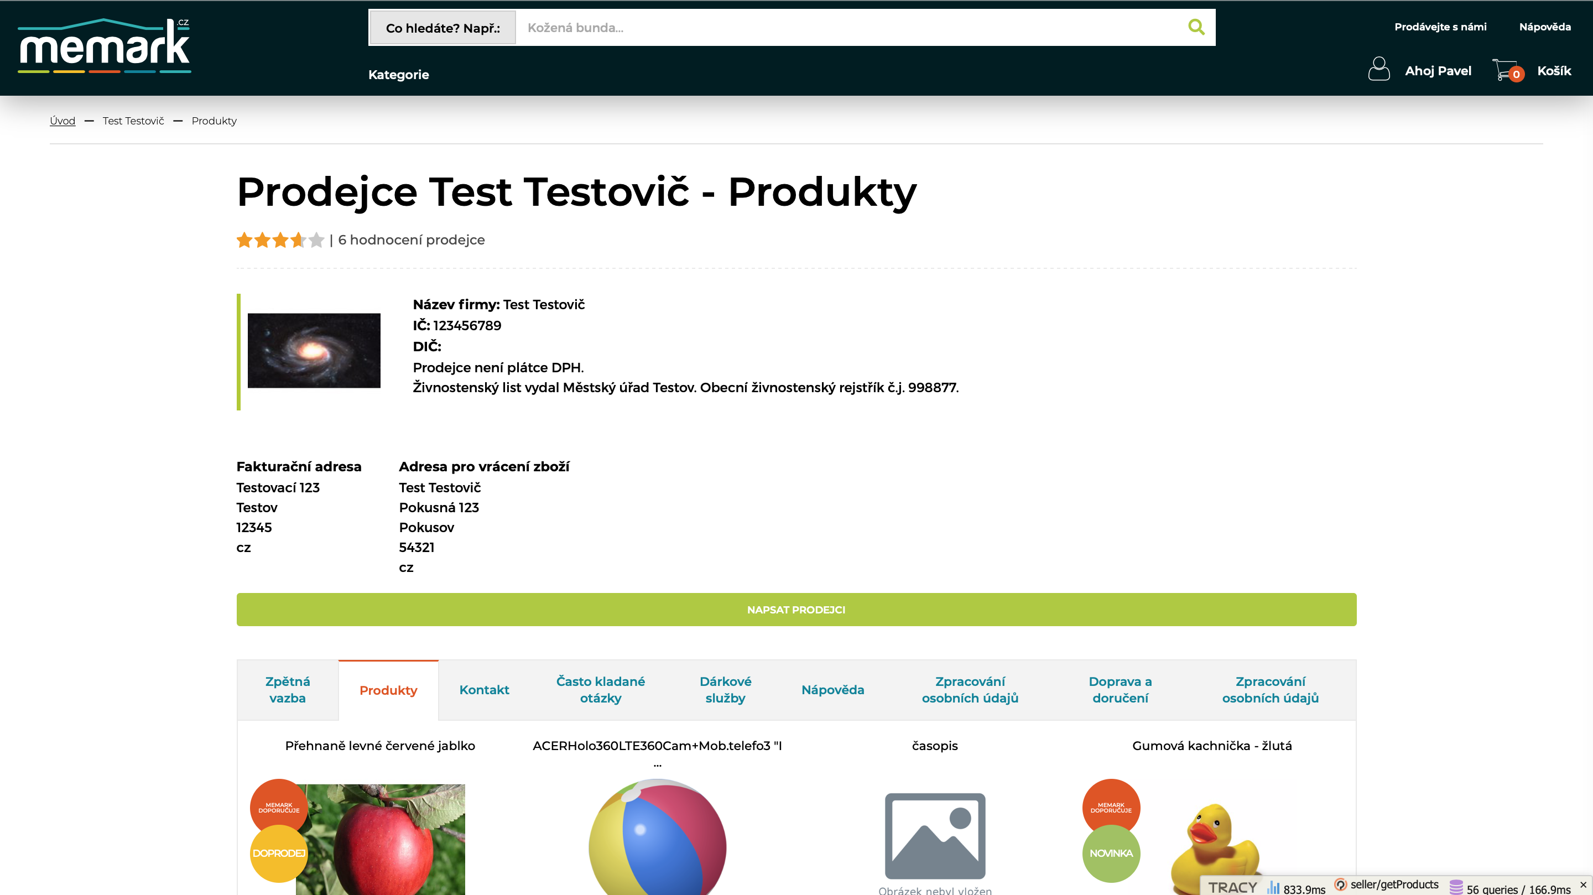Select the Často kladané otázky tab

pos(600,690)
